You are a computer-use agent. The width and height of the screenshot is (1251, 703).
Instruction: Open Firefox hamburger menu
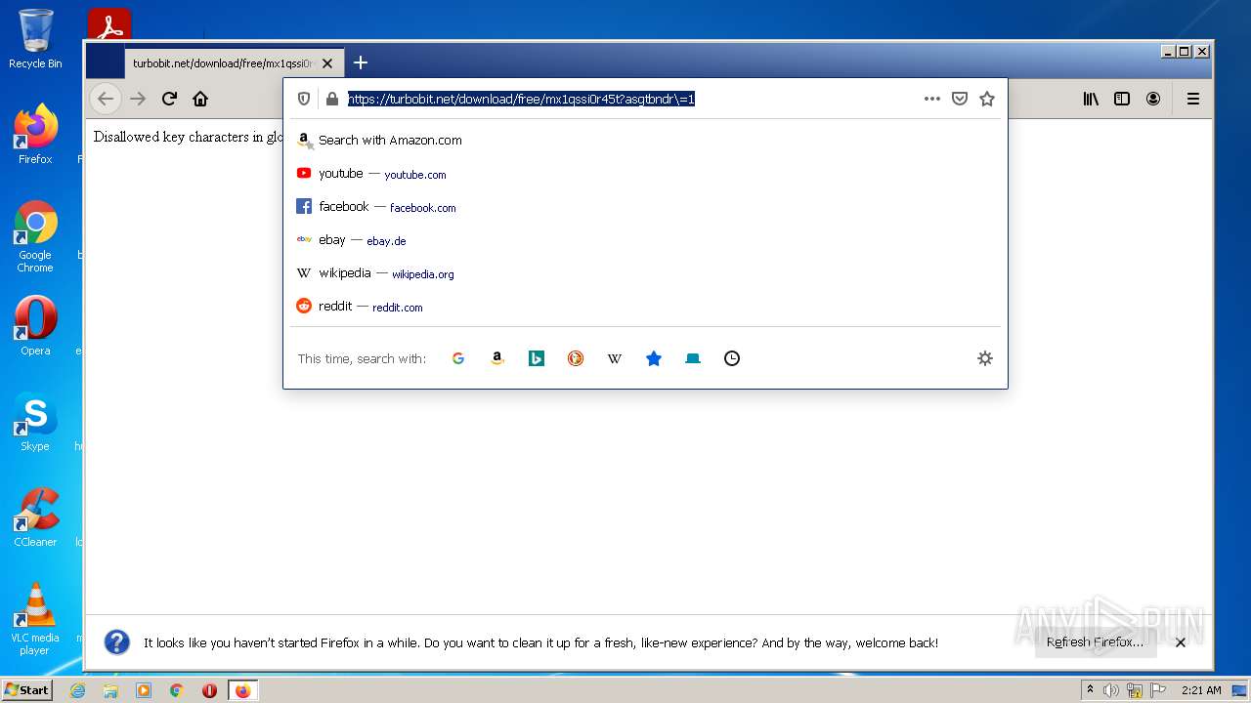pos(1193,99)
